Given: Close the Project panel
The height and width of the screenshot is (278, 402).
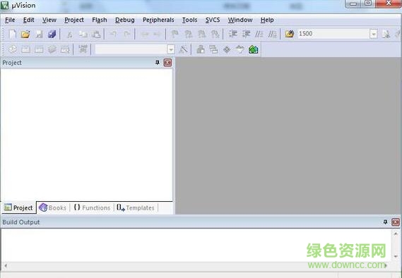Looking at the screenshot, I should pyautogui.click(x=167, y=63).
